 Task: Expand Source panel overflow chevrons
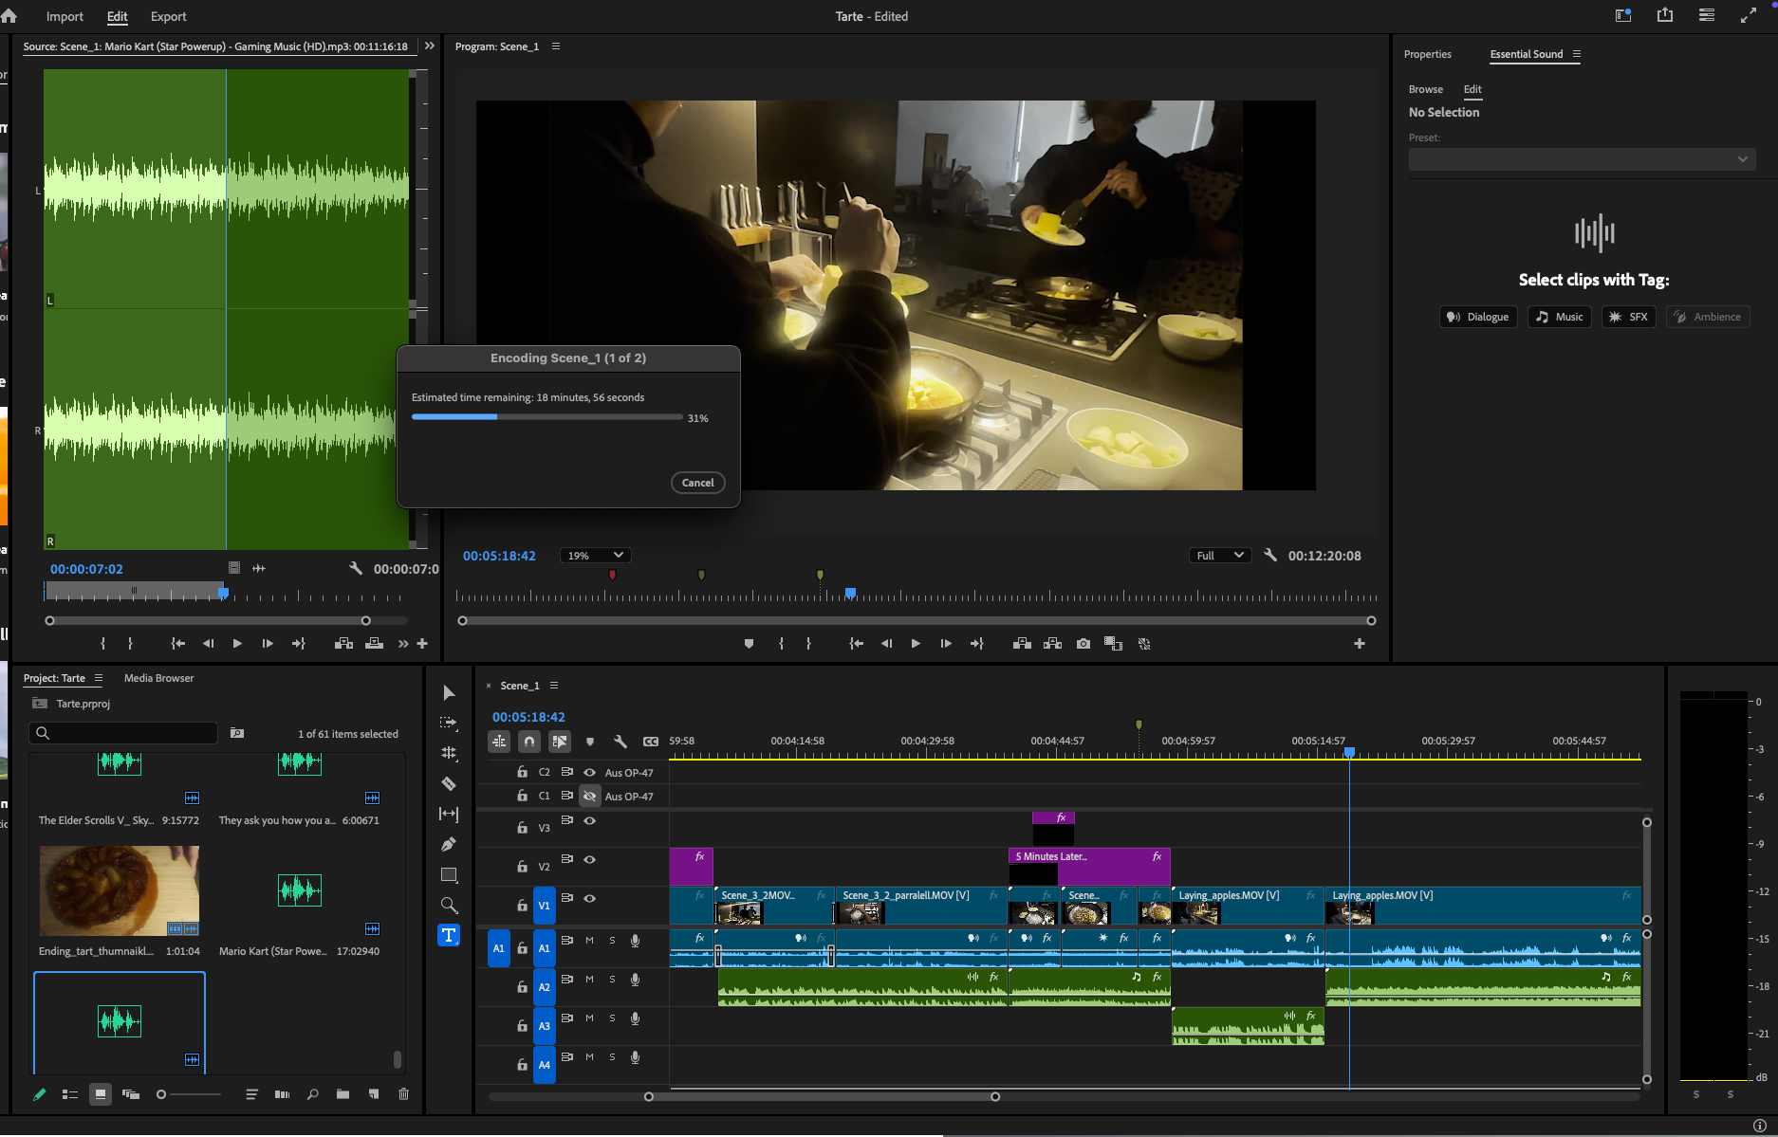click(430, 46)
